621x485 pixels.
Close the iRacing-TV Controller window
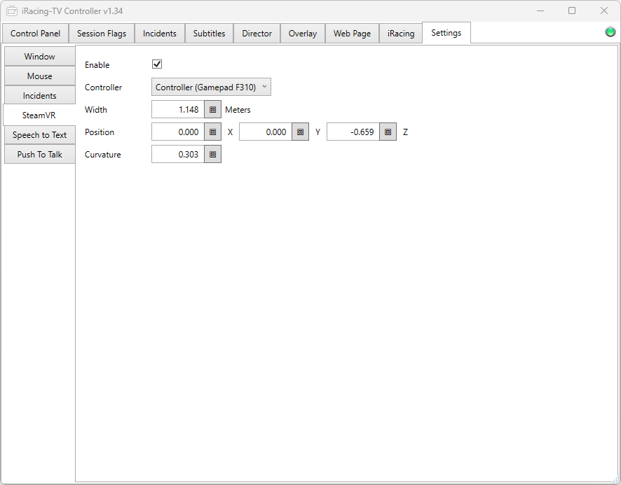tap(604, 10)
